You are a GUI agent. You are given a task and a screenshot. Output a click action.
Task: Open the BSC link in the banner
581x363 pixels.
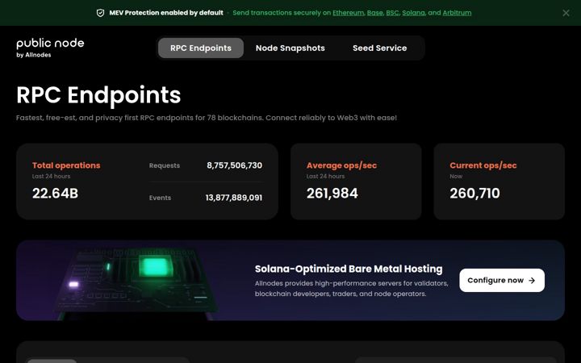tap(392, 13)
